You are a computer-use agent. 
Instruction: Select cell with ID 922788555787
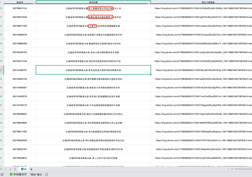point(20,149)
